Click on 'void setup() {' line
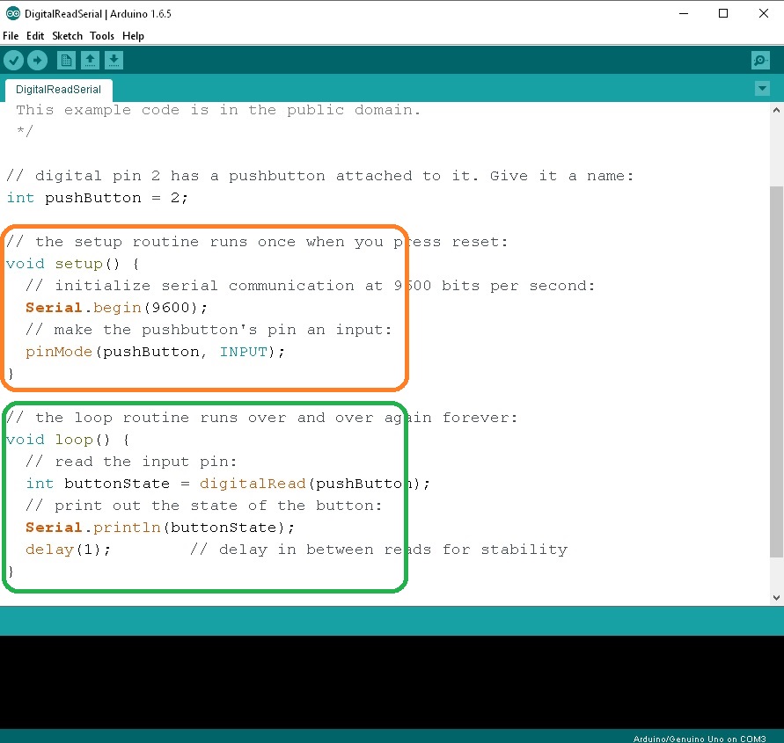Viewport: 784px width, 743px height. 73,264
